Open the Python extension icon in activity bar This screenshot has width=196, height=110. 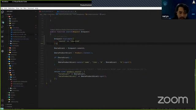[2, 51]
